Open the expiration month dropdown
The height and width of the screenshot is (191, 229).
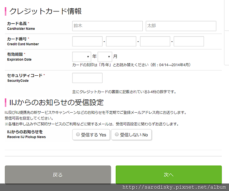click(x=105, y=57)
